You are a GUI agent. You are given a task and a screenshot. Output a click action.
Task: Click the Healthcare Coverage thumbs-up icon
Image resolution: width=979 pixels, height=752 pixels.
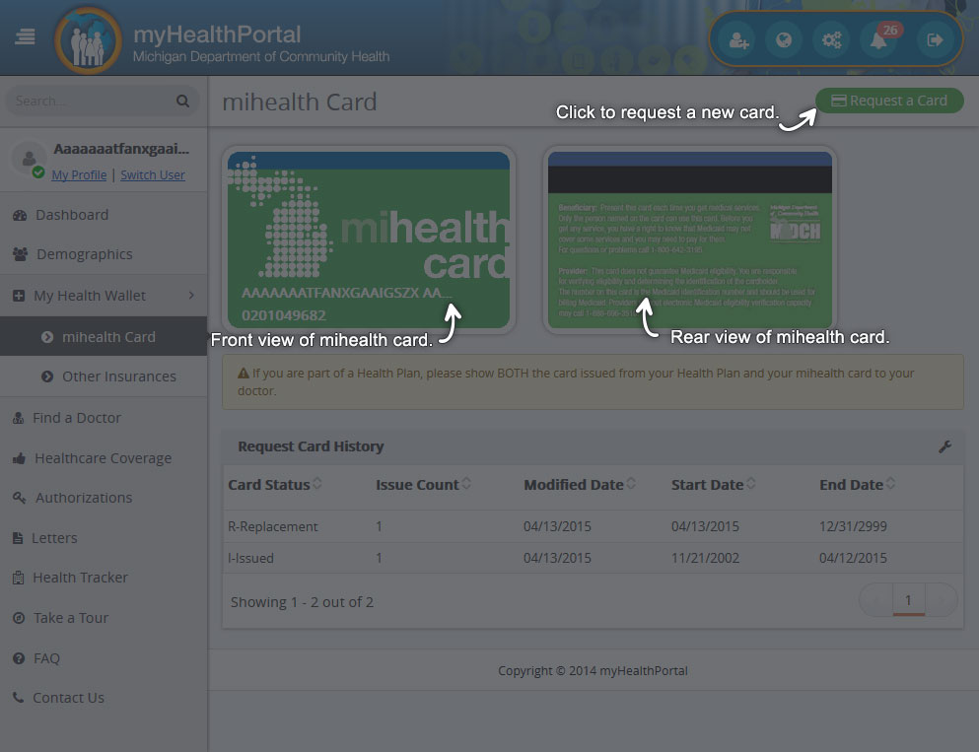[x=20, y=458]
